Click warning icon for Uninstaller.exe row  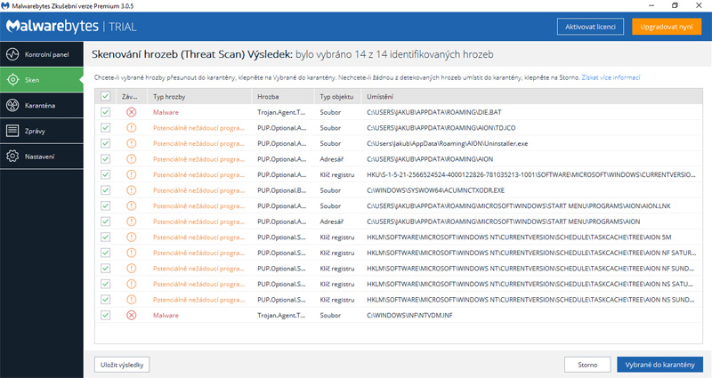click(x=131, y=143)
